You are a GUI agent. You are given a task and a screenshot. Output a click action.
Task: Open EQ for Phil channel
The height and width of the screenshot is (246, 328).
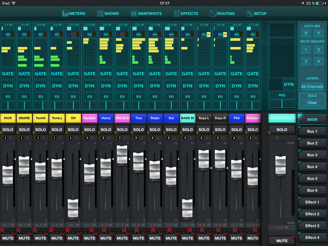tap(237, 97)
